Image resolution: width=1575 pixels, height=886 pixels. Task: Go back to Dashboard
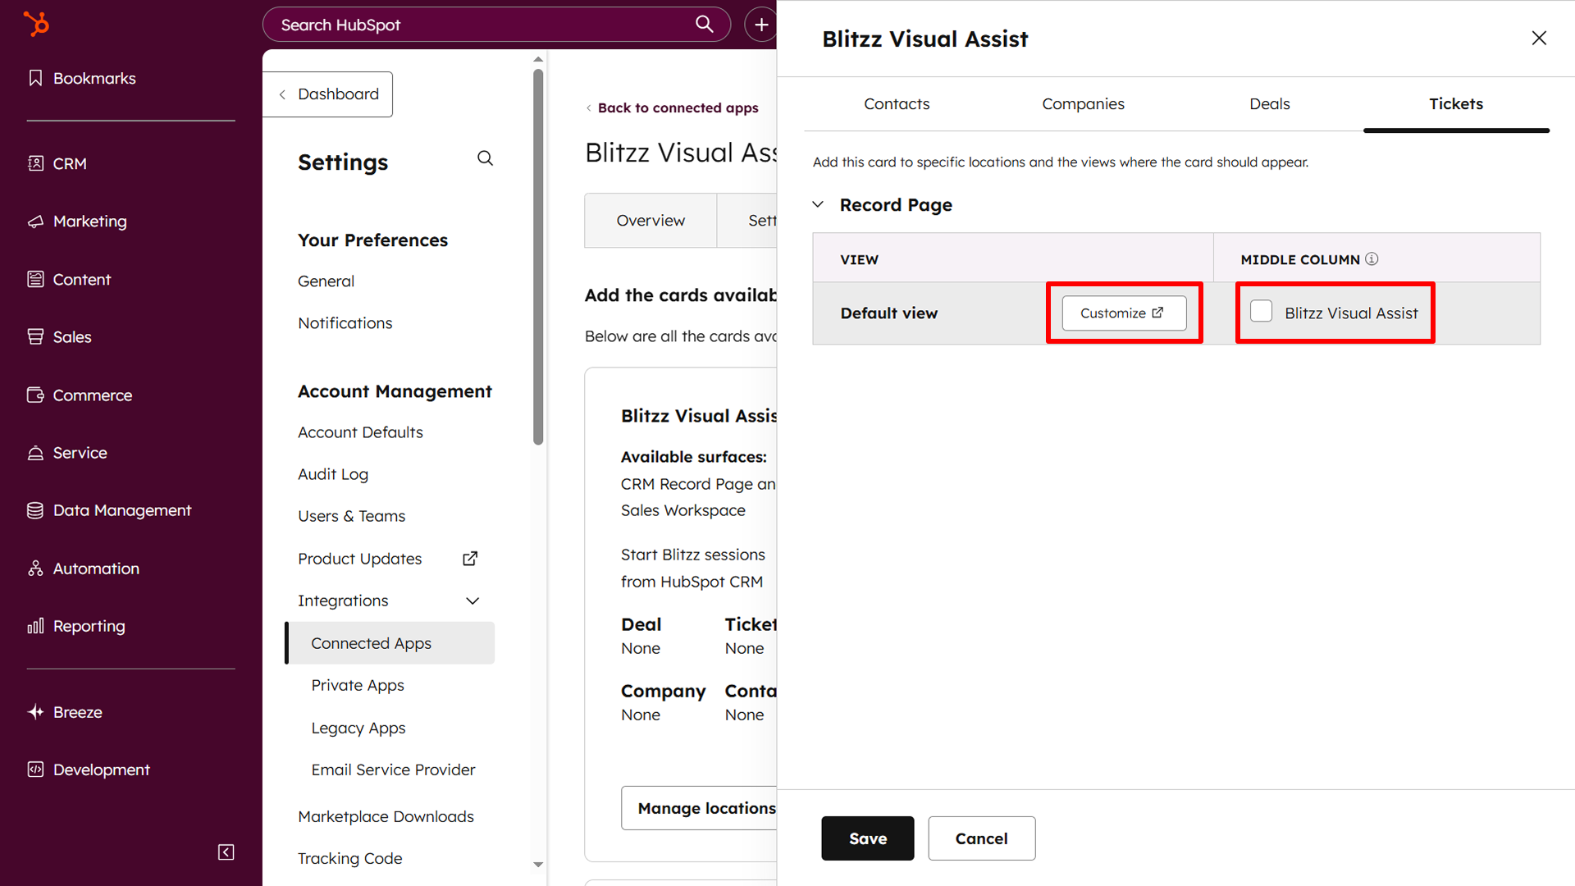pos(328,94)
